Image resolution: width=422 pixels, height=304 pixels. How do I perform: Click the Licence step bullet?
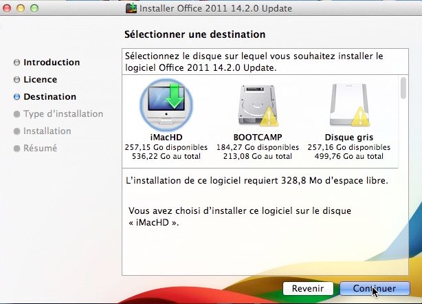pyautogui.click(x=16, y=80)
